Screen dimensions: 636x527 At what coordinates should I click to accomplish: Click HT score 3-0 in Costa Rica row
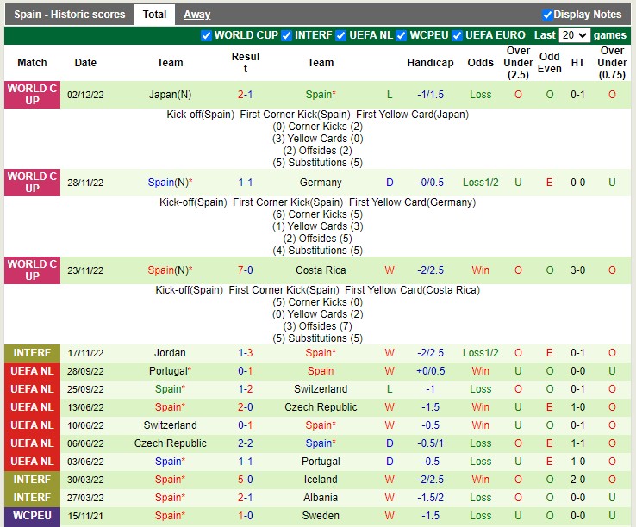[577, 270]
